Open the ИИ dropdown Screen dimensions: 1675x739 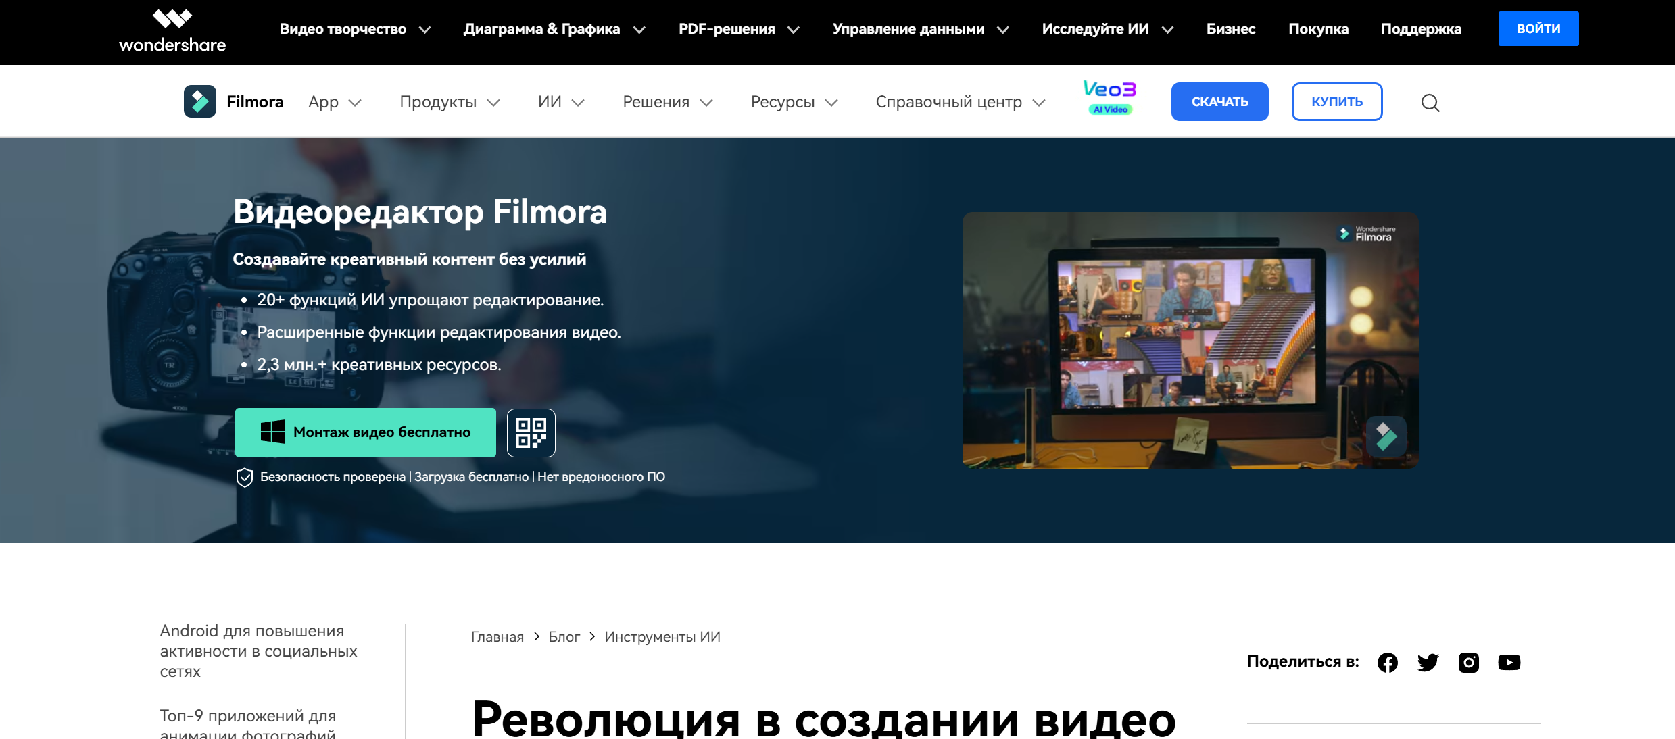point(561,102)
